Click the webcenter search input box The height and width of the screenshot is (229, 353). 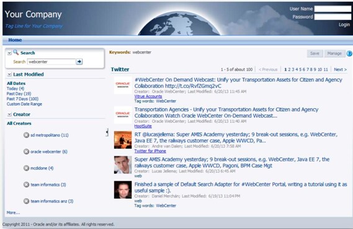[51, 61]
